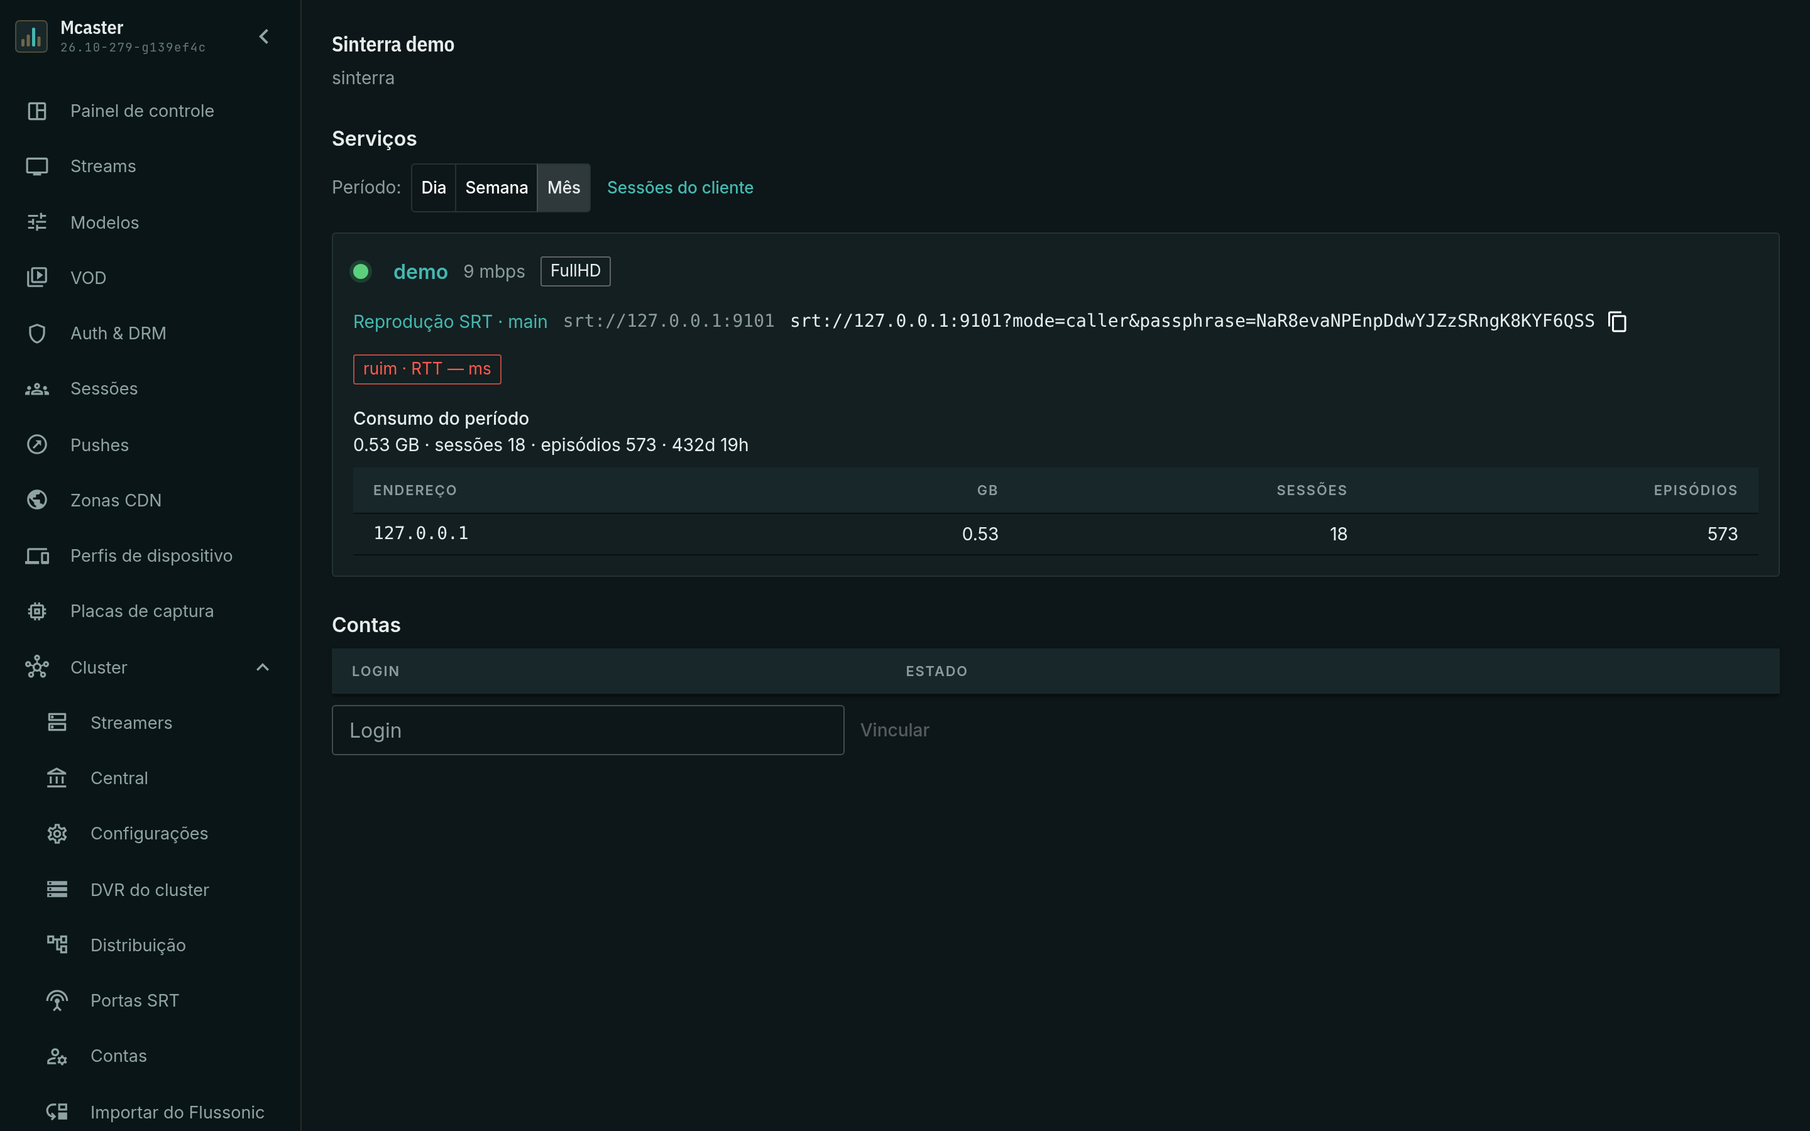Click the Auth & DRM shield icon
1810x1131 pixels.
[36, 333]
